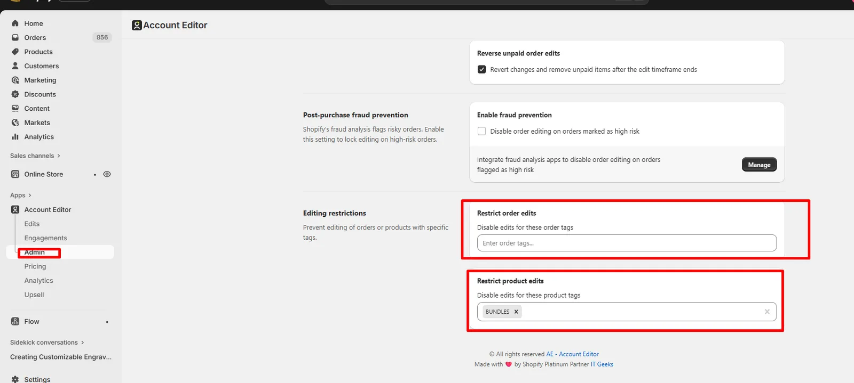Screen dimensions: 854x383
Task: Click the Settings gear icon
Action: 15,379
